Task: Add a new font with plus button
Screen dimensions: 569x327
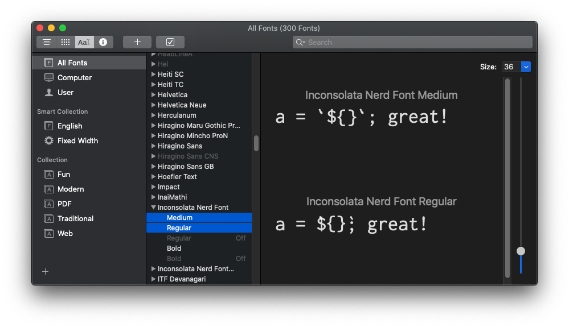Action: point(137,42)
